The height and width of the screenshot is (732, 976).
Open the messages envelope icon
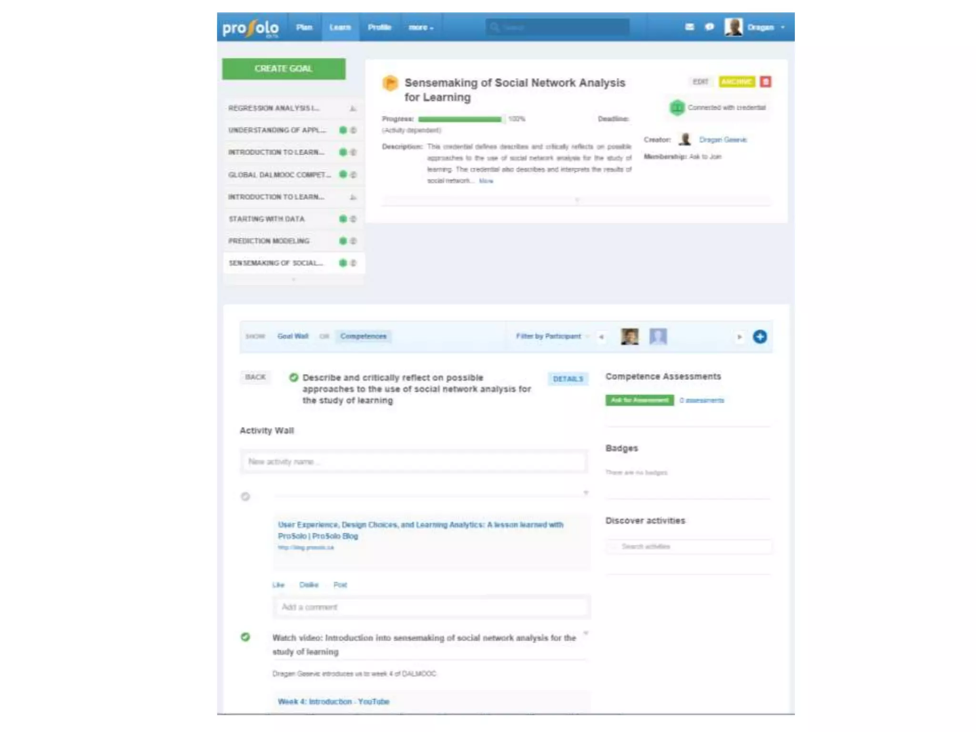point(689,27)
